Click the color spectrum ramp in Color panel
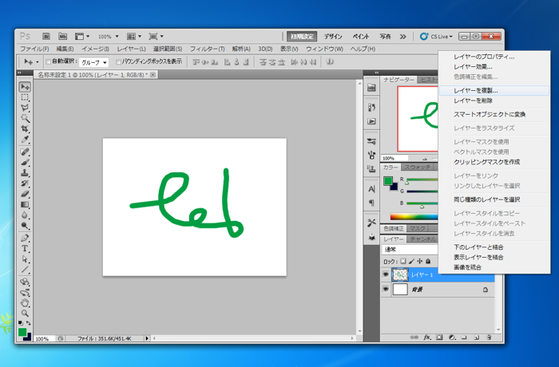 pos(414,216)
